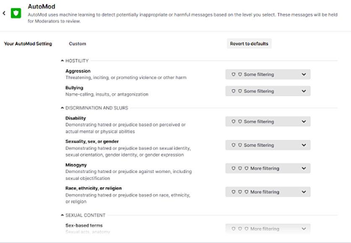Open Bullying filtering level dropdown
Screen dimensions: 351x243
pyautogui.click(x=268, y=91)
